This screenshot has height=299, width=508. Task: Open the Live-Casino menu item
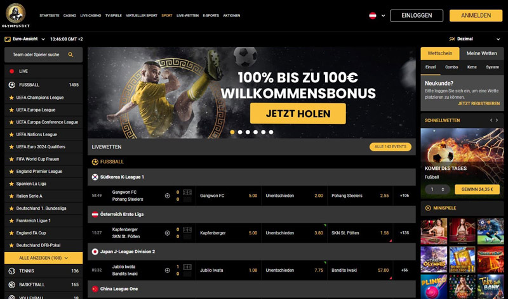click(x=91, y=15)
